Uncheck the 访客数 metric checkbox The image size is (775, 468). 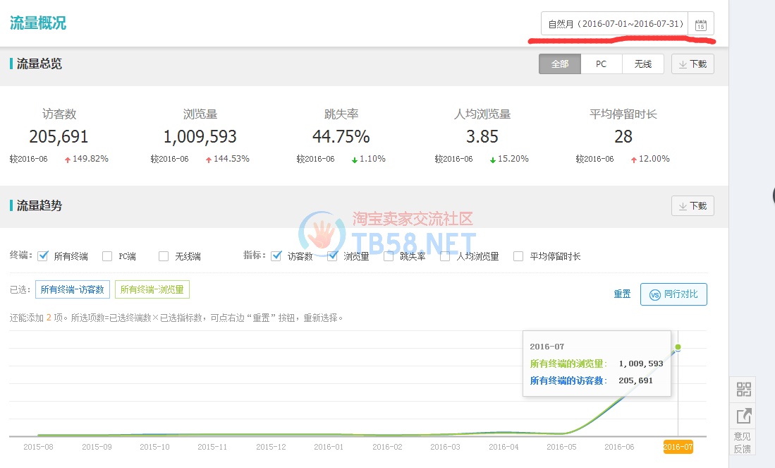(276, 256)
